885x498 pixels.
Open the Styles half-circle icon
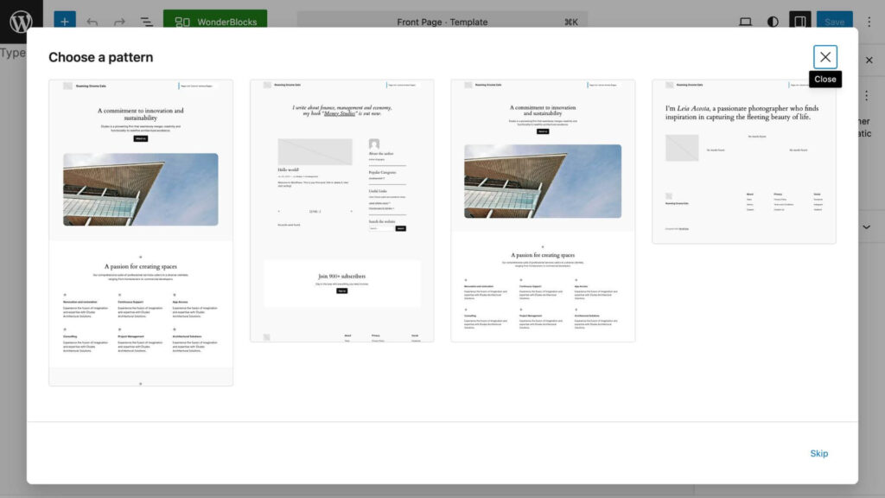tap(773, 22)
